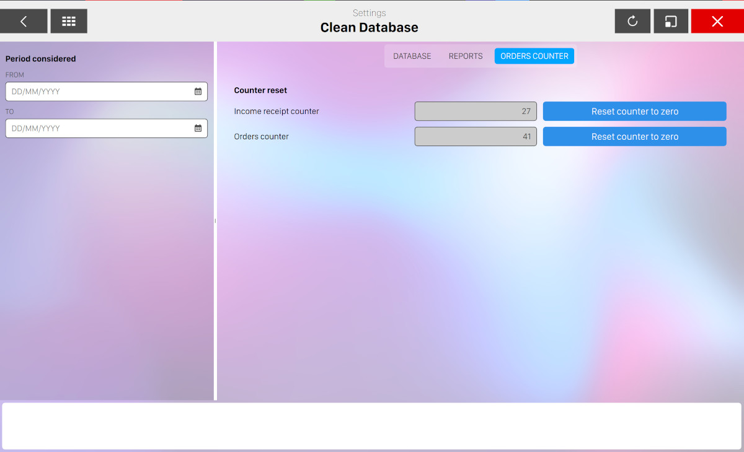The image size is (744, 452).
Task: Click the Clean Database page title
Action: point(369,28)
